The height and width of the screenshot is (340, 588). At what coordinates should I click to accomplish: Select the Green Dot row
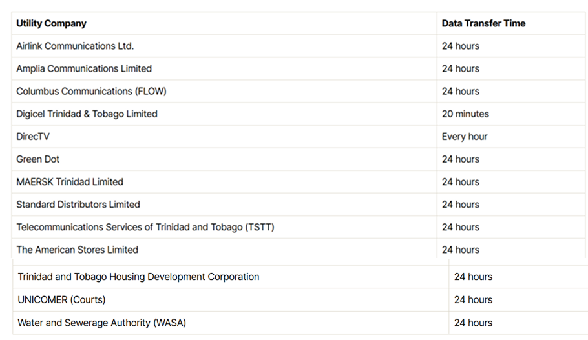[x=38, y=159]
